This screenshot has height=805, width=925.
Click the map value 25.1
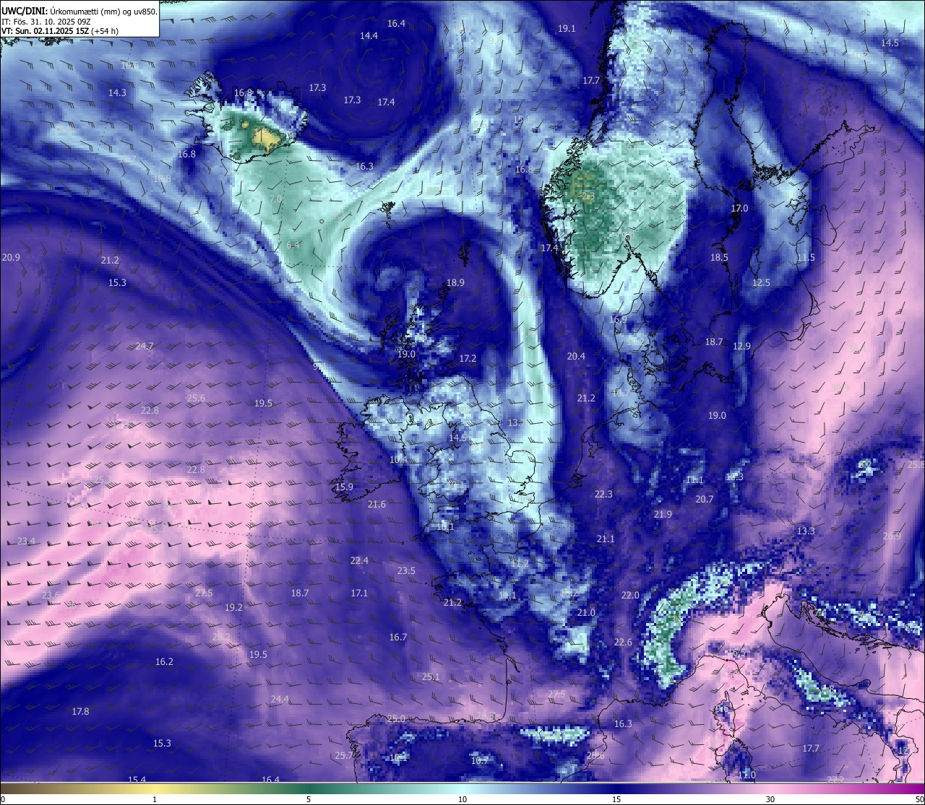(431, 676)
